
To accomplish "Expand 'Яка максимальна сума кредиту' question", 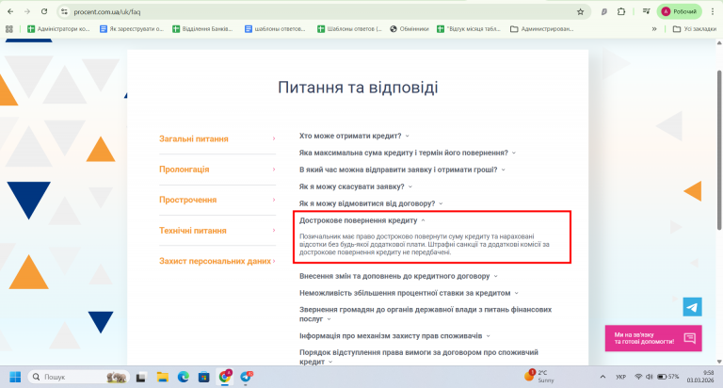I will (x=408, y=153).
